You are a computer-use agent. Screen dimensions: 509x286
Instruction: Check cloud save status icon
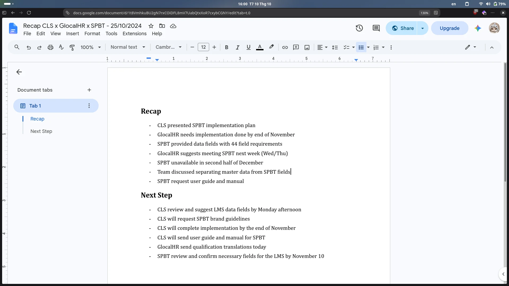pos(173,26)
